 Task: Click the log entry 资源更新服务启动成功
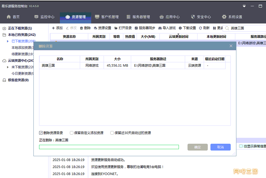point(108,160)
